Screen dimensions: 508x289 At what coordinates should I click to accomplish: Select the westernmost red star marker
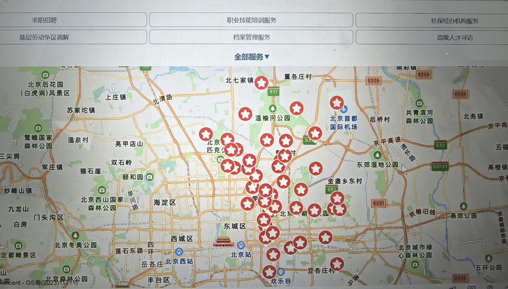[x=206, y=134]
